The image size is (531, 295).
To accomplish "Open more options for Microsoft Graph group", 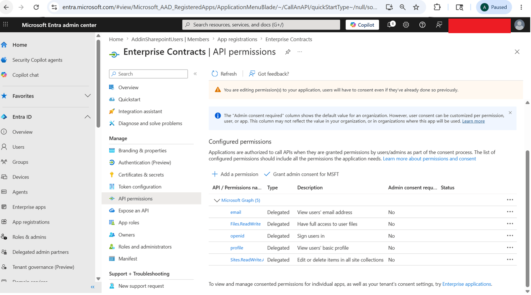I will [x=510, y=200].
